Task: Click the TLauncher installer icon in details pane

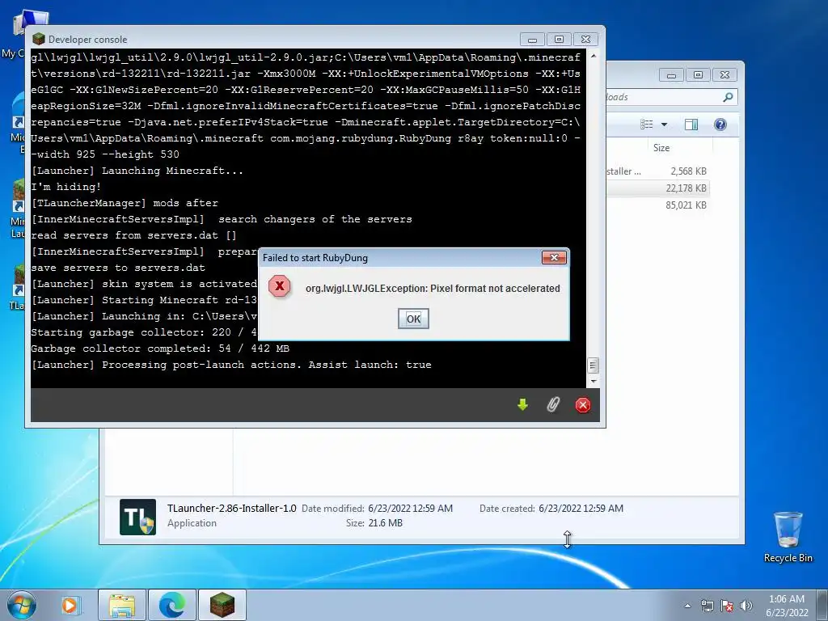Action: coord(137,517)
